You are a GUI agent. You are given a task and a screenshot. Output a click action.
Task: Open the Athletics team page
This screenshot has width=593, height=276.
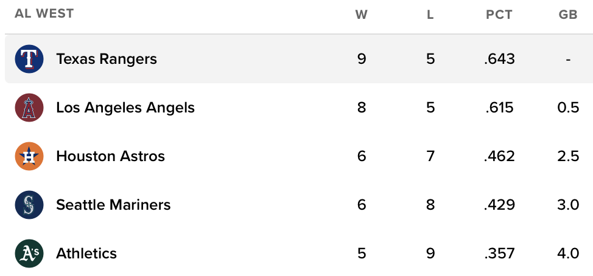coord(86,254)
